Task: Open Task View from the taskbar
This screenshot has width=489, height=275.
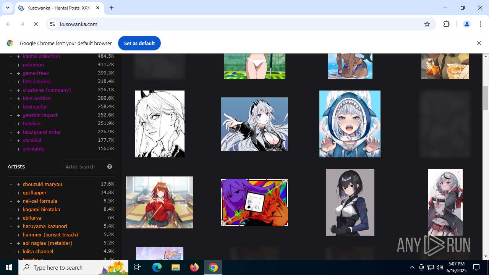Action: (138, 267)
